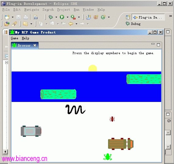Show more perspectives with chevron
This screenshot has width=174, height=164.
170,16
